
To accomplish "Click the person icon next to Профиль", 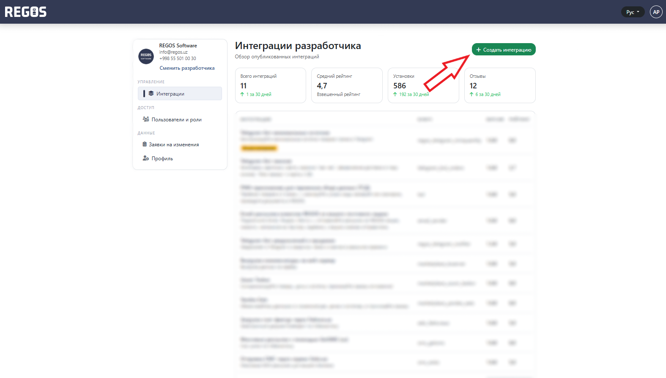I will pyautogui.click(x=145, y=159).
